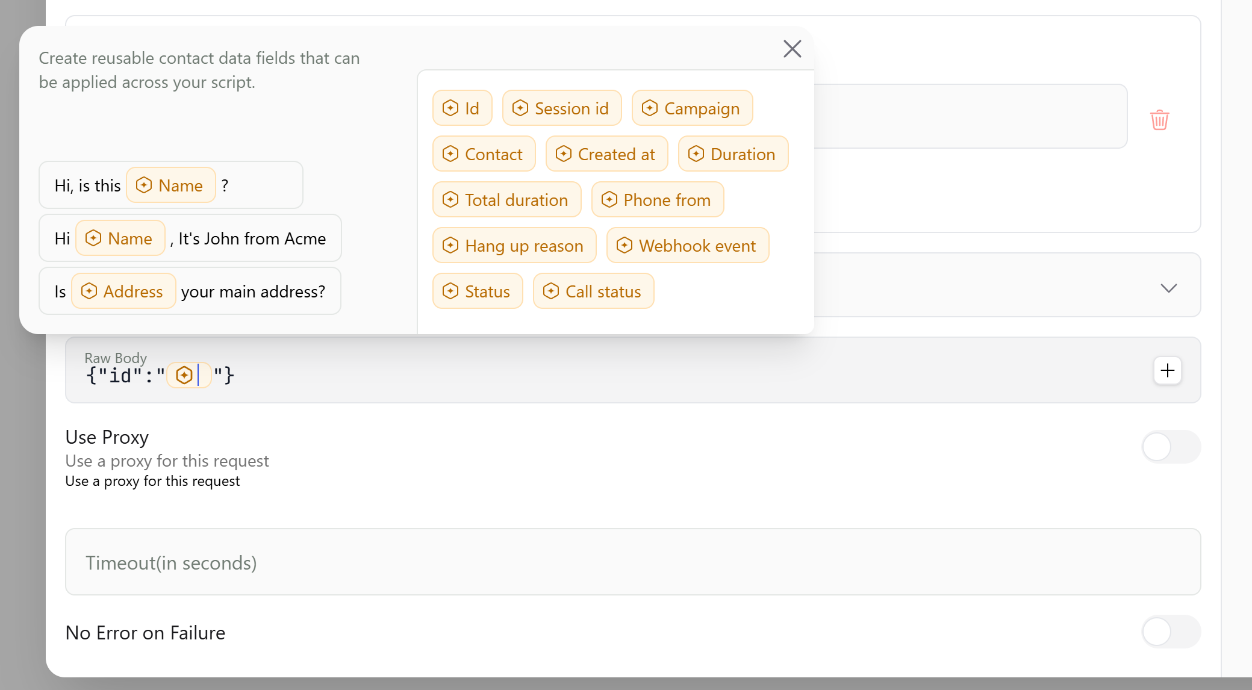Screen dimensions: 1252x690
Task: Click the hexagon icon on the first Name chip
Action: pos(144,185)
